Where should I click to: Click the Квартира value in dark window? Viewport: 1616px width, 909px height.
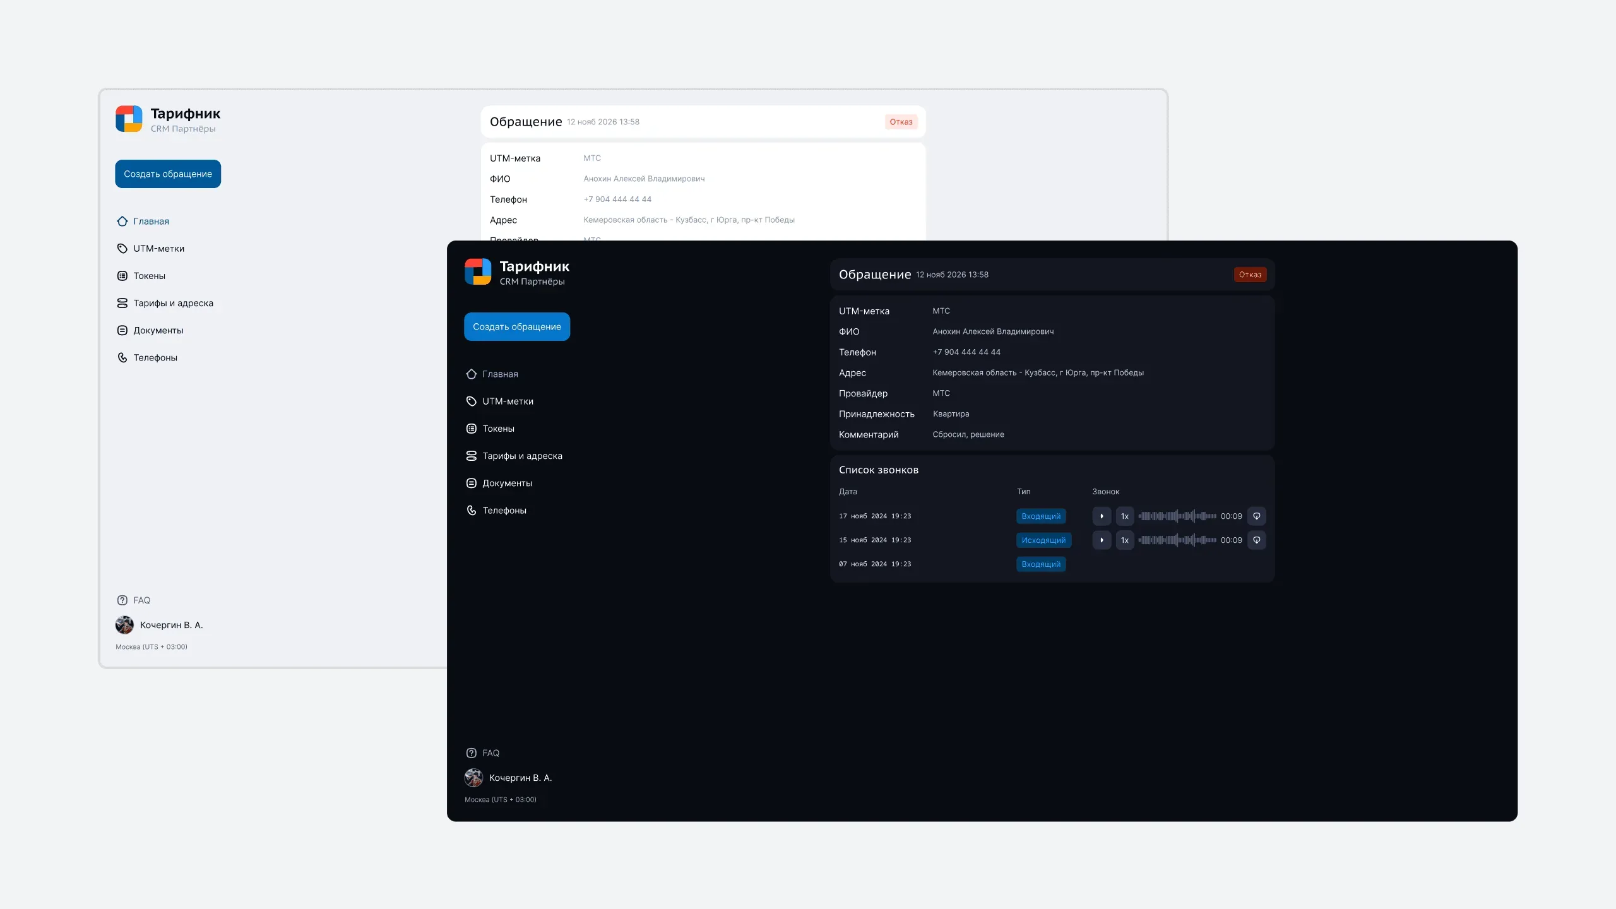point(951,414)
